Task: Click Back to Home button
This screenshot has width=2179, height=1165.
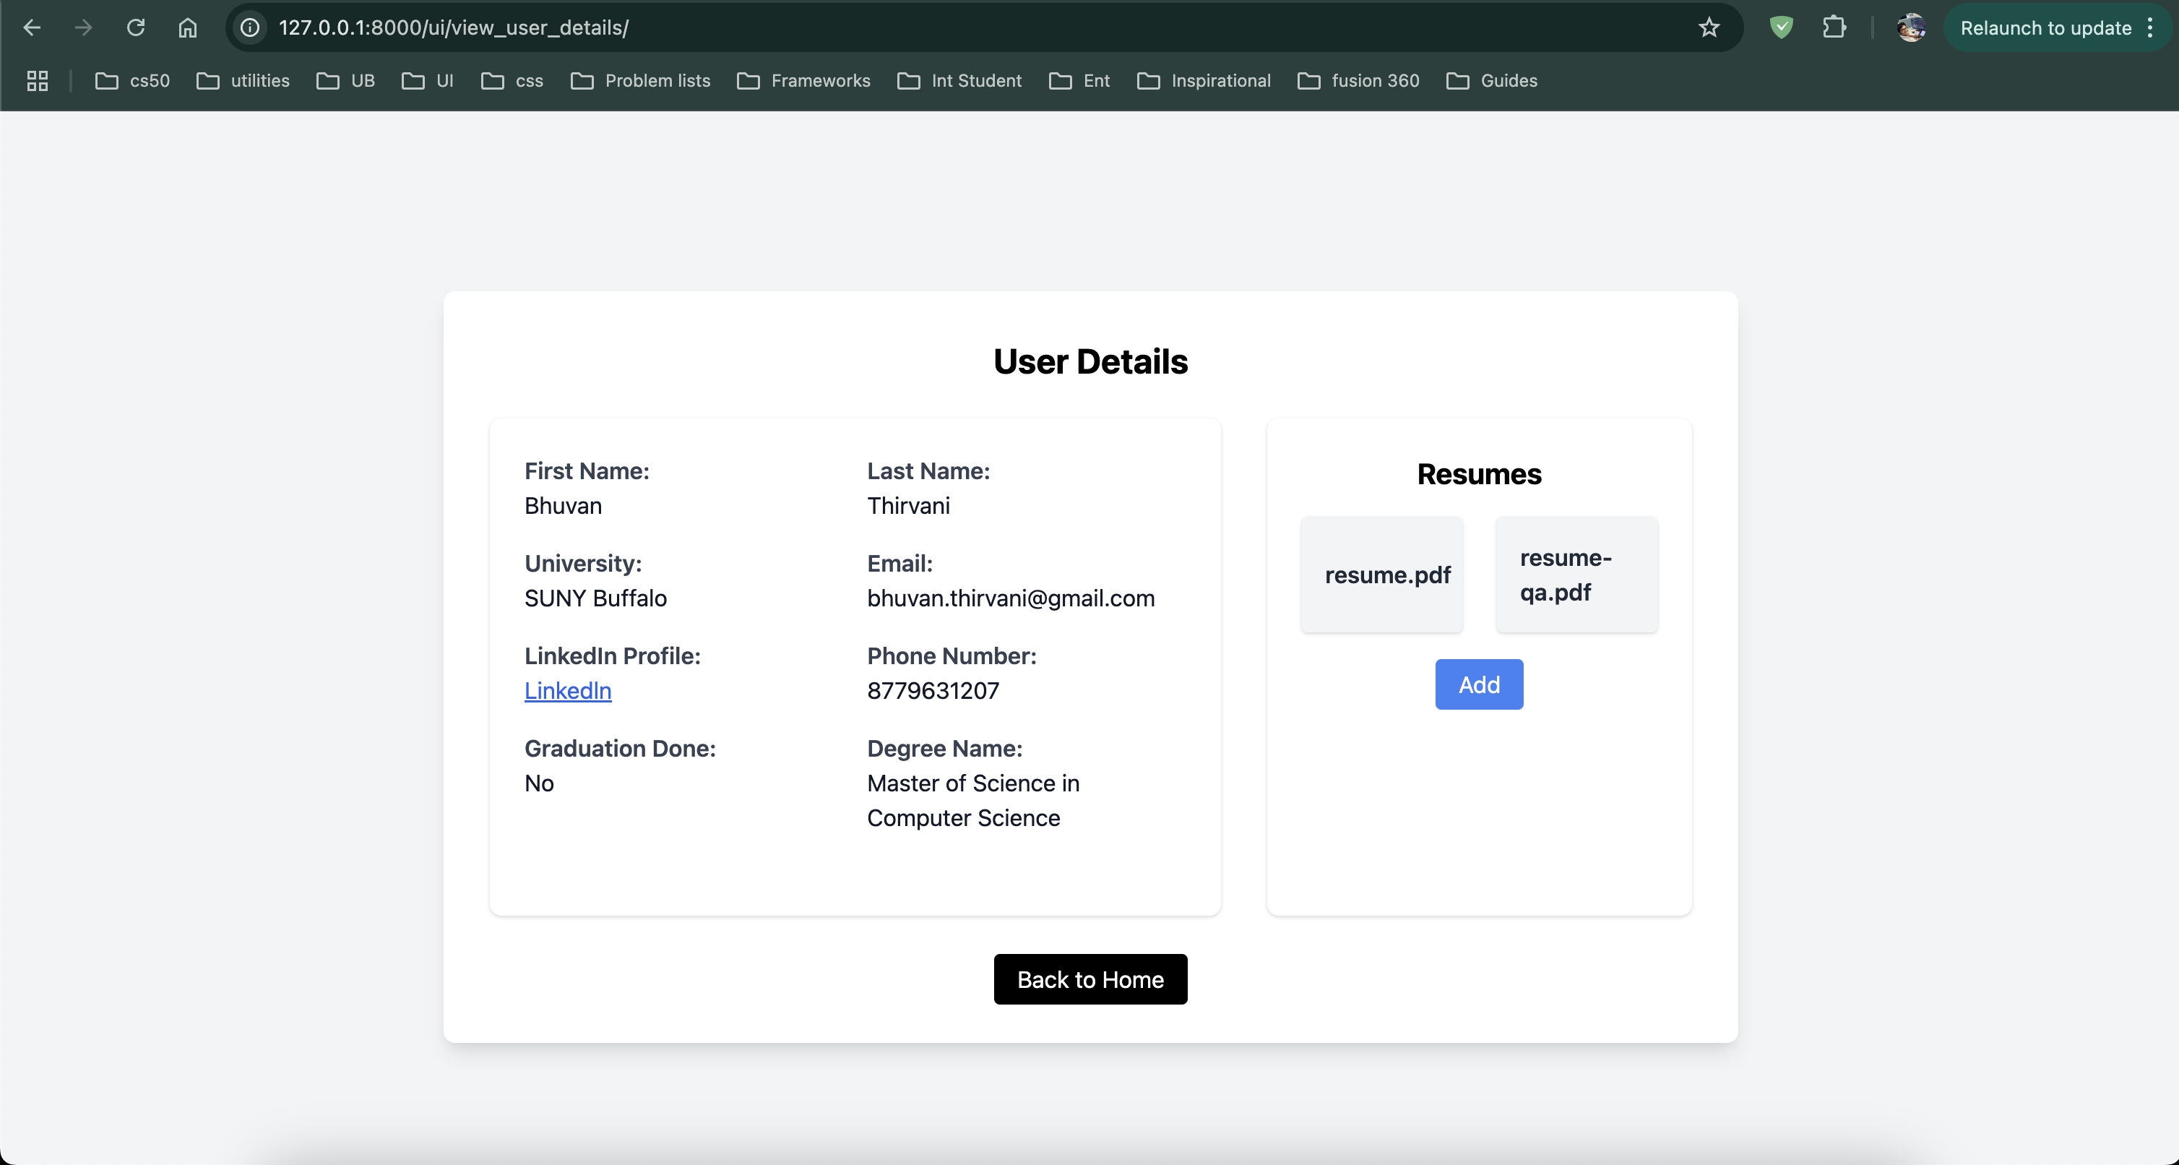Action: tap(1089, 979)
